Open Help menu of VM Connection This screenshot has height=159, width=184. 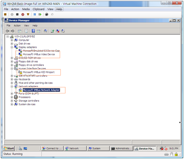59,9
